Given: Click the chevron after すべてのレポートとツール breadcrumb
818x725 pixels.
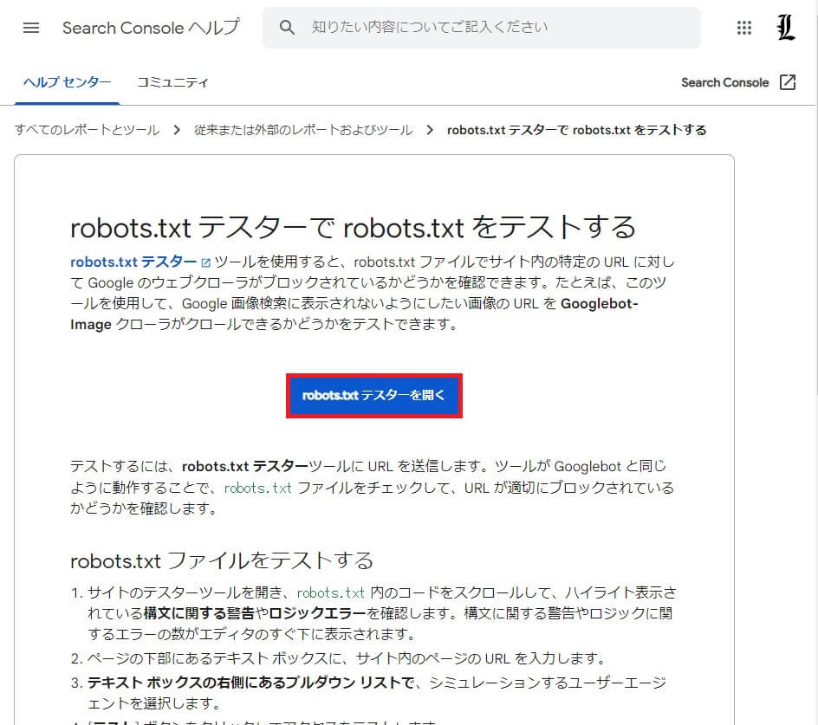Looking at the screenshot, I should 176,130.
